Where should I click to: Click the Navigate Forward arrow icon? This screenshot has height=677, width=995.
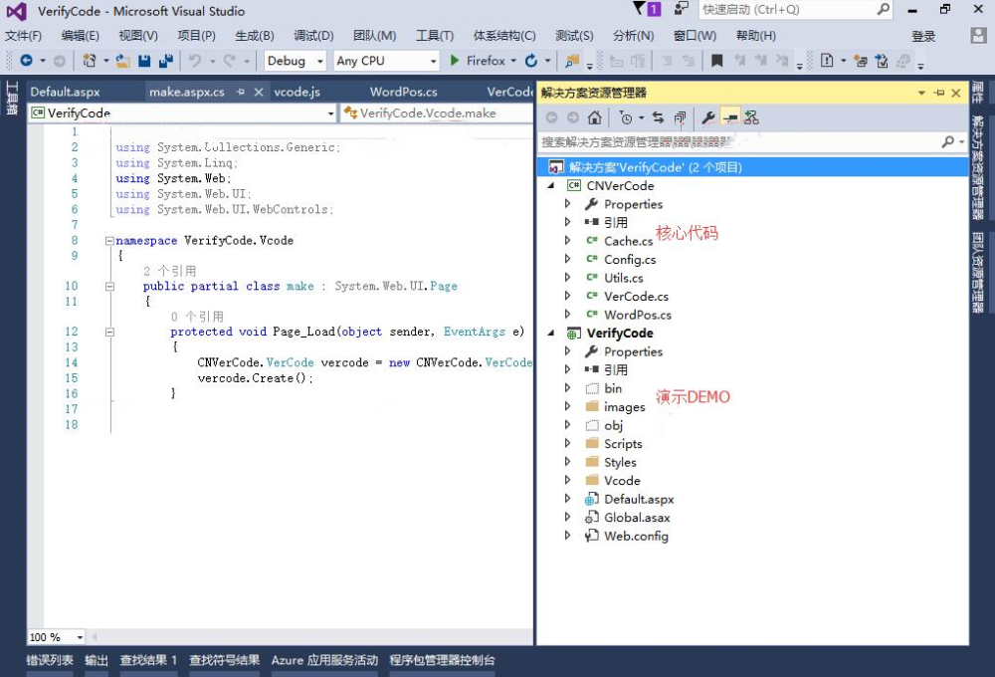(59, 61)
